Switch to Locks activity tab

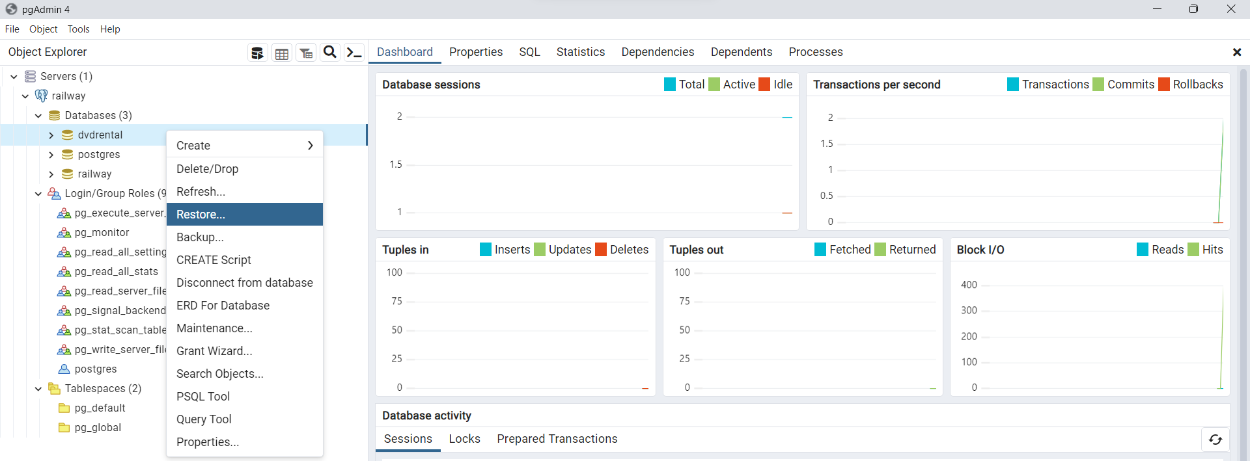(465, 439)
